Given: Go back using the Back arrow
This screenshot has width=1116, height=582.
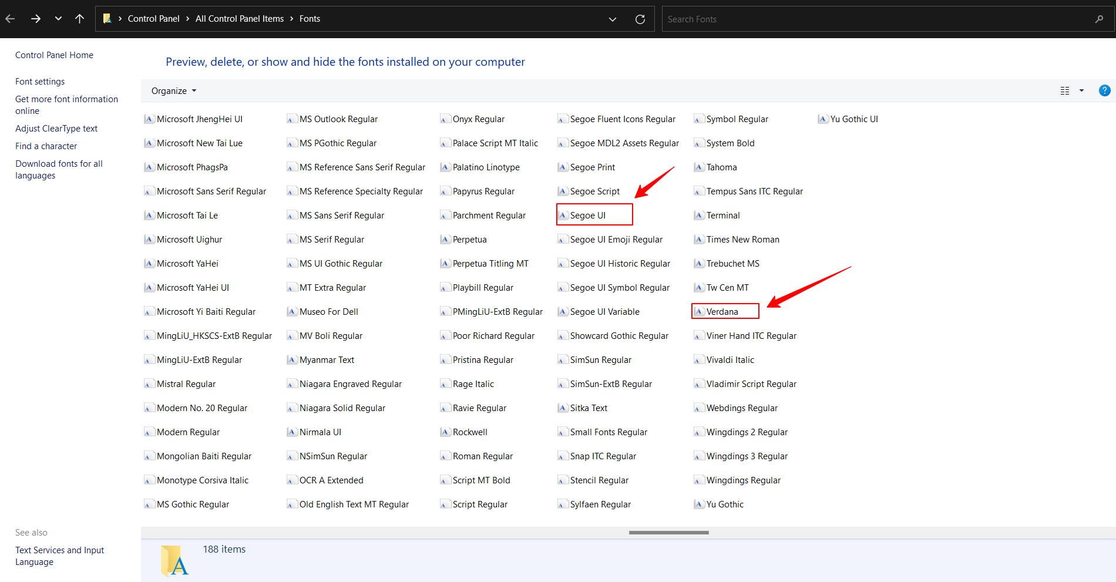Looking at the screenshot, I should pyautogui.click(x=10, y=19).
